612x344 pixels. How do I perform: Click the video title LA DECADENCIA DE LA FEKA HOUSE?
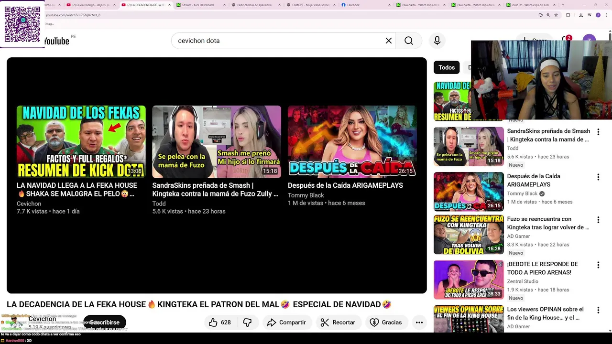click(199, 304)
